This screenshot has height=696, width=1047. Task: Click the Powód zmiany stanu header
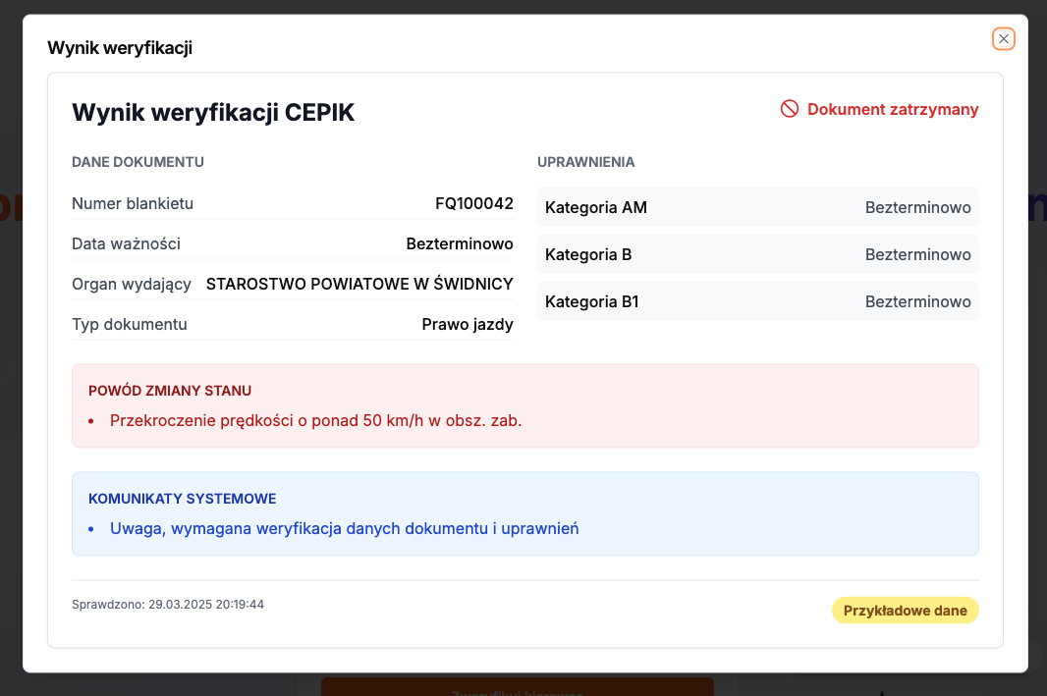(170, 391)
